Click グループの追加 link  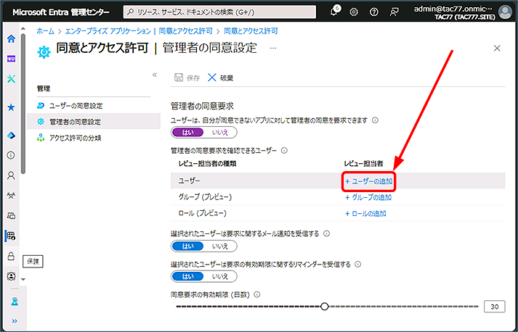coord(368,197)
